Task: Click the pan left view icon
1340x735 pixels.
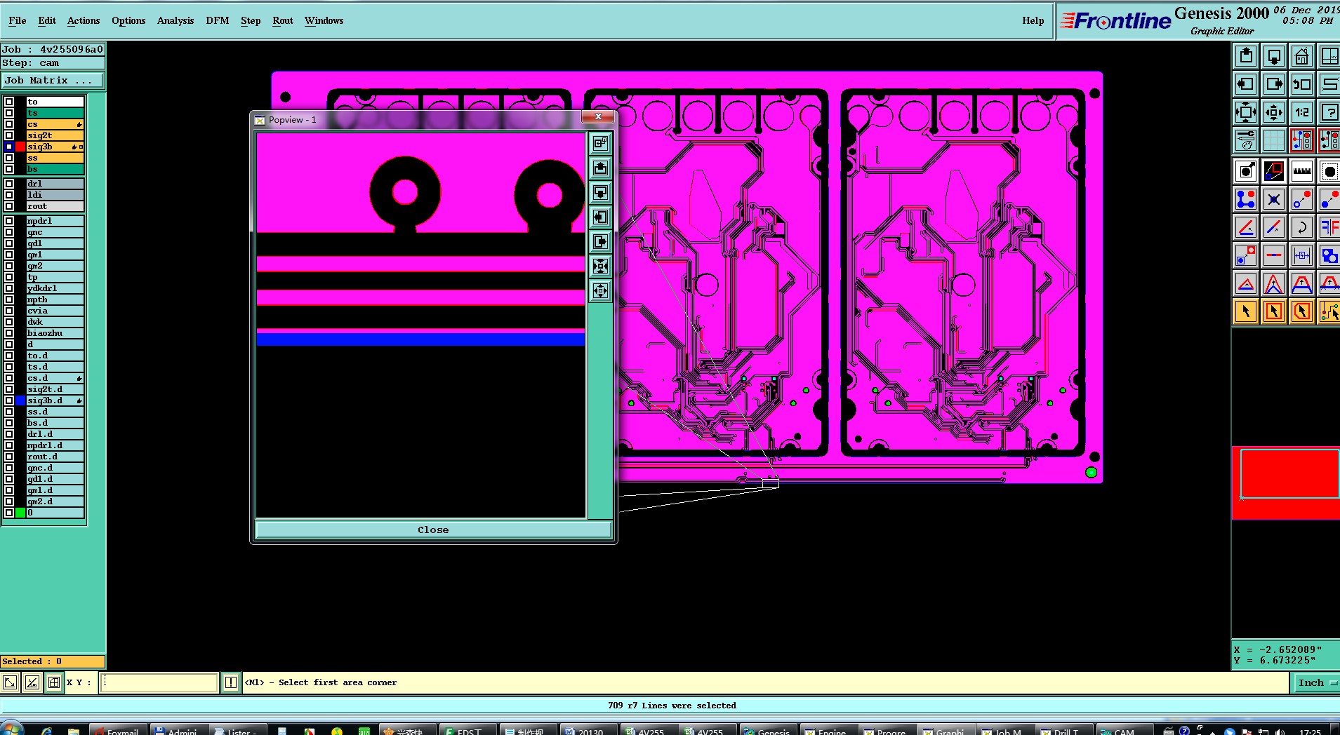Action: click(1246, 84)
